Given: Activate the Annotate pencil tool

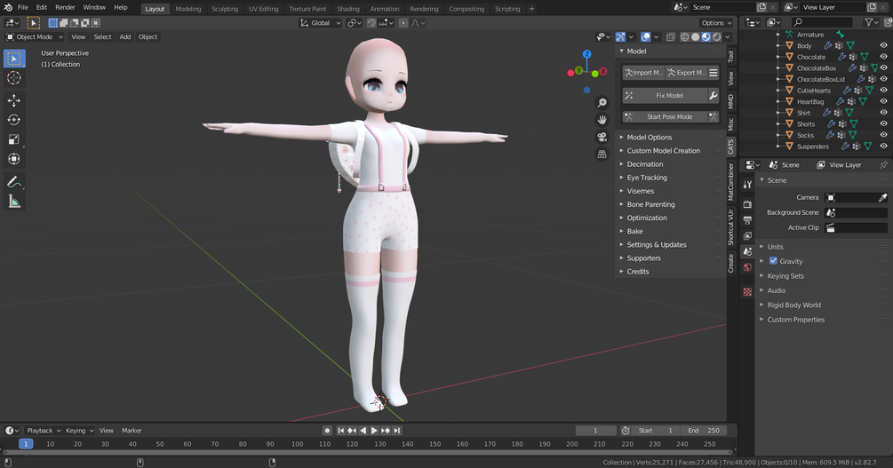Looking at the screenshot, I should click(14, 182).
